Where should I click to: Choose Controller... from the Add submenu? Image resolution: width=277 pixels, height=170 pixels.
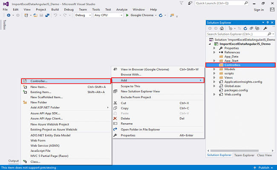pos(66,81)
